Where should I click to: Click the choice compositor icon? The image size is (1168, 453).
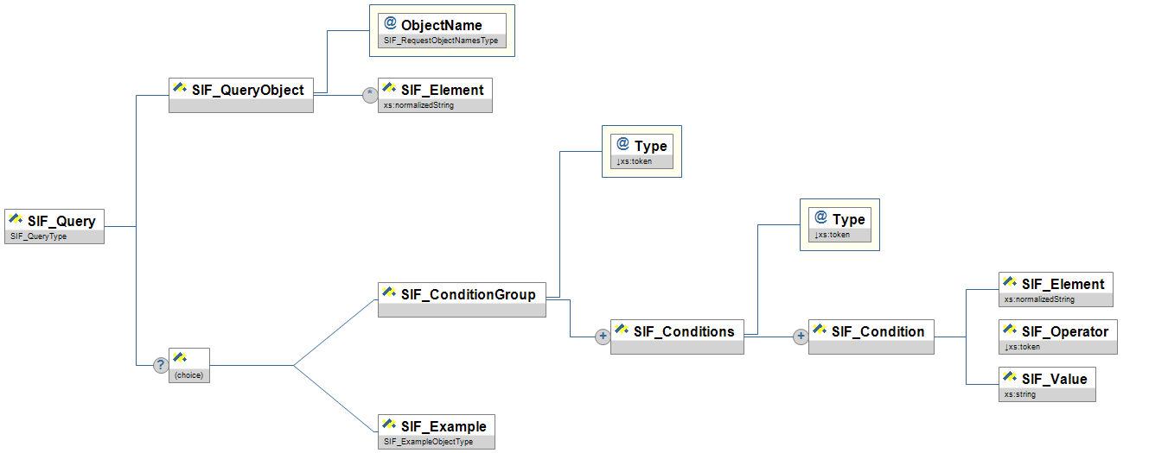coord(180,358)
